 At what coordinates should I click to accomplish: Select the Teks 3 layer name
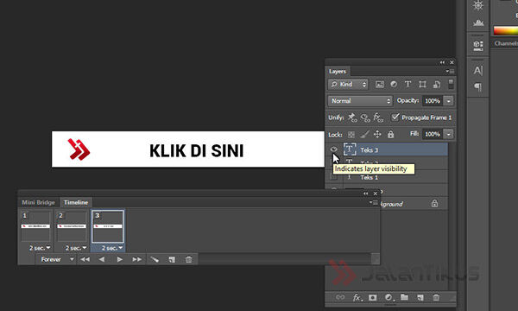point(369,150)
